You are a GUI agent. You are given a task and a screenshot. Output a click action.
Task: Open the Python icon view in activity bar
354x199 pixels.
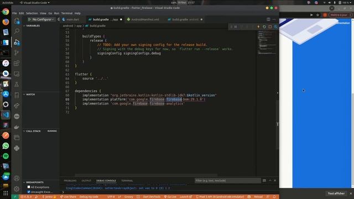[x=17, y=148]
